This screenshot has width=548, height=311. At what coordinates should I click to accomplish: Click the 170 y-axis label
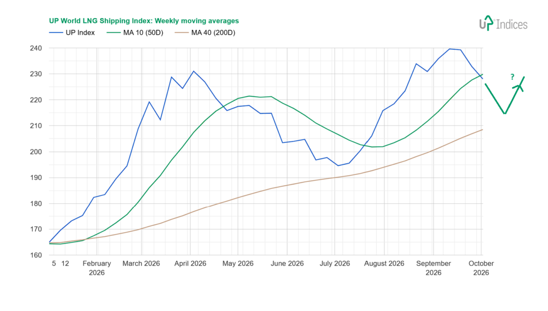36,229
